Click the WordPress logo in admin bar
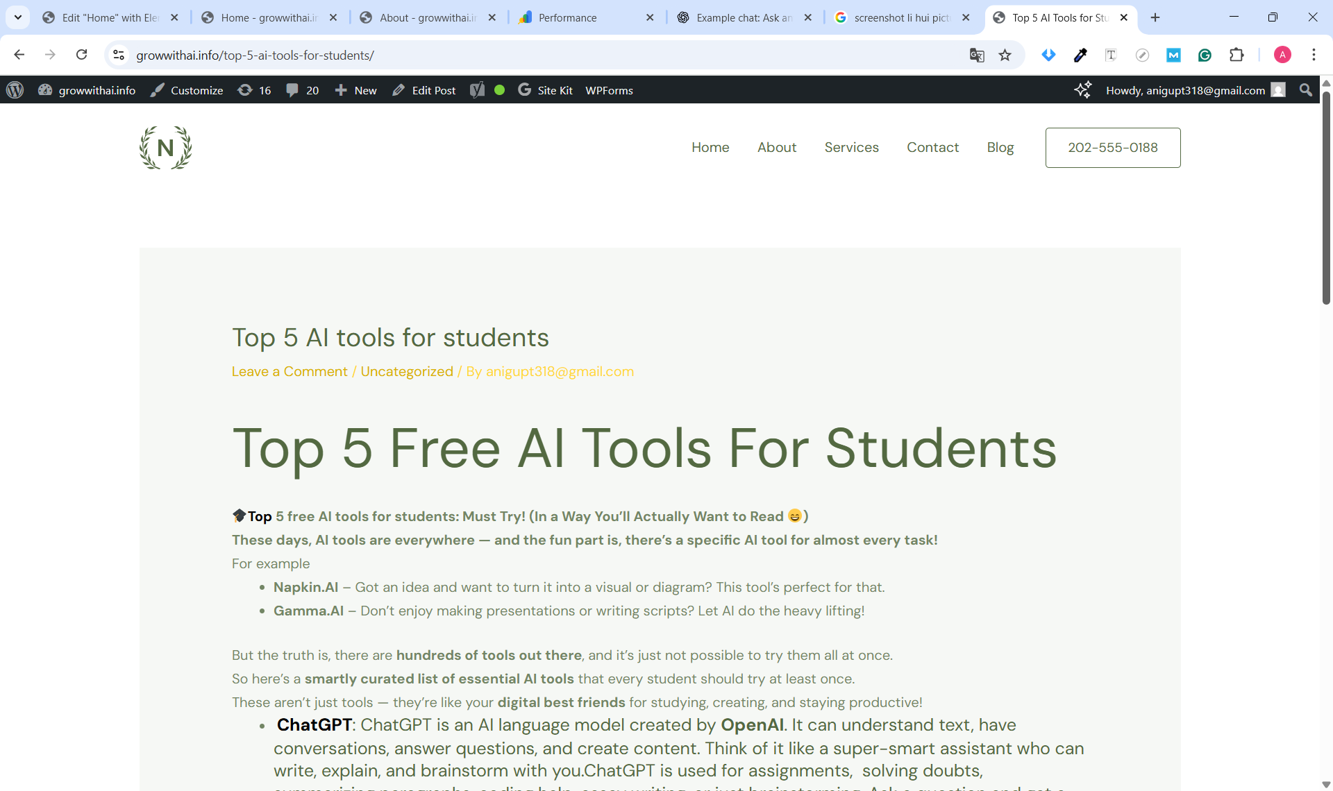 (15, 90)
